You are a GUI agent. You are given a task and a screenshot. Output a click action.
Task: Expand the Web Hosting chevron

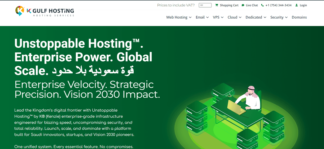pyautogui.click(x=190, y=17)
